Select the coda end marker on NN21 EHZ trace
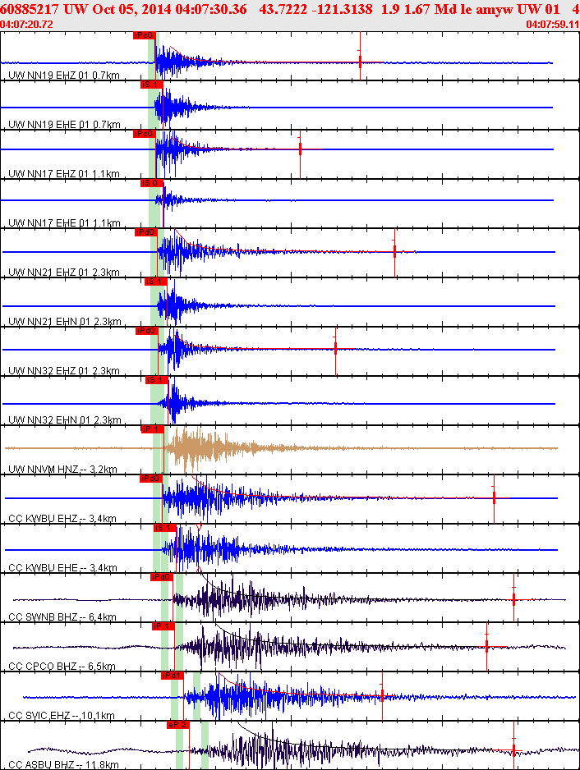 click(x=394, y=251)
